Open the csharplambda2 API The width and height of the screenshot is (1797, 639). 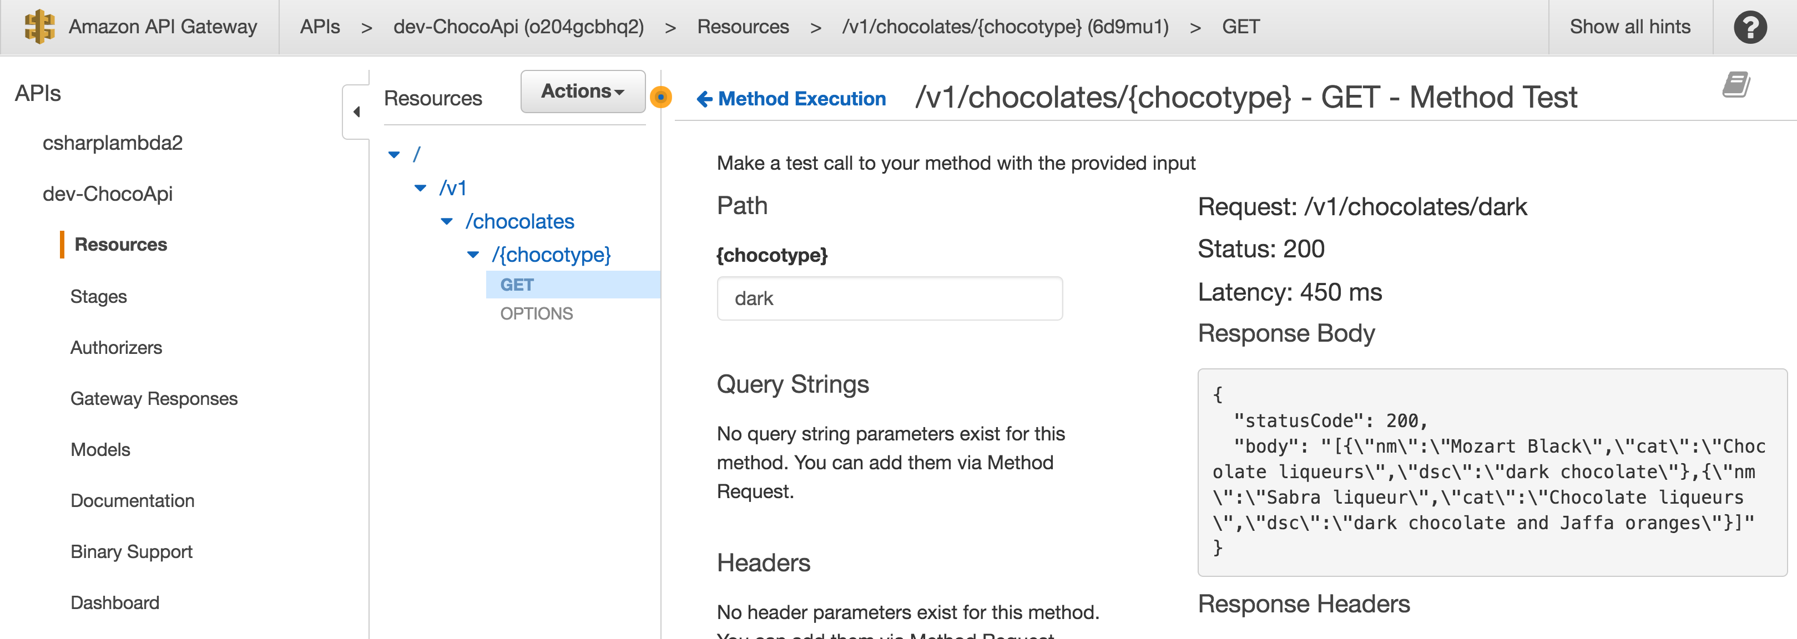[112, 143]
